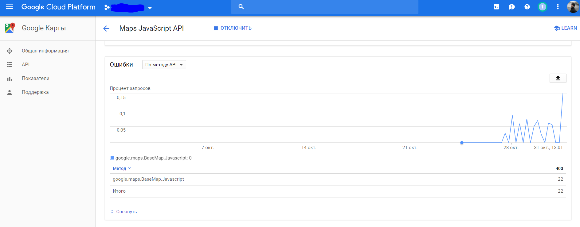Viewport: 580px width, 227px height.
Task: Click the Google Maps logo icon
Action: 10,28
